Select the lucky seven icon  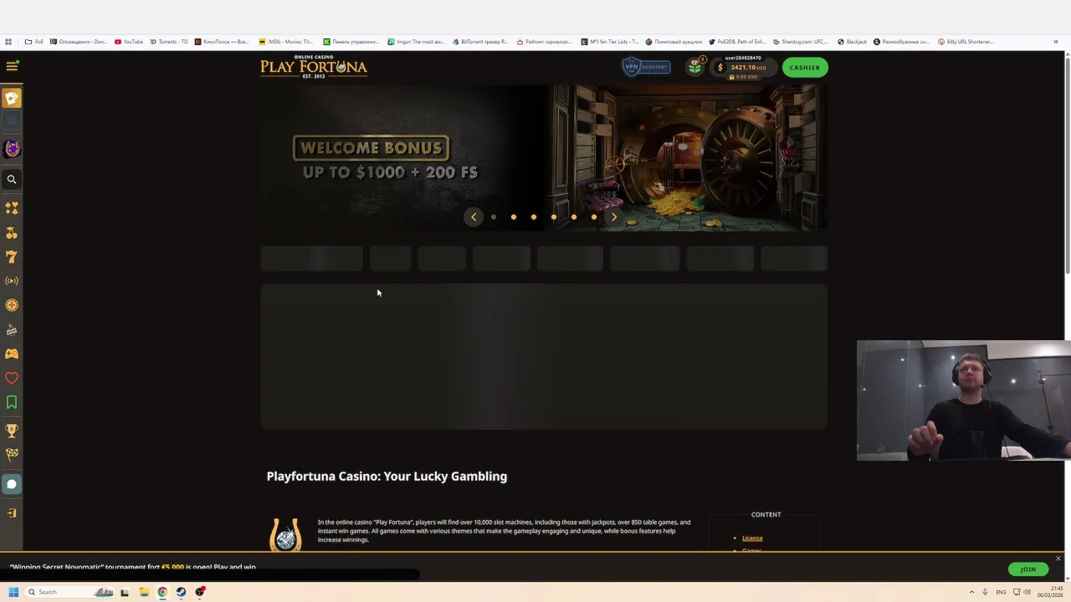pos(12,258)
